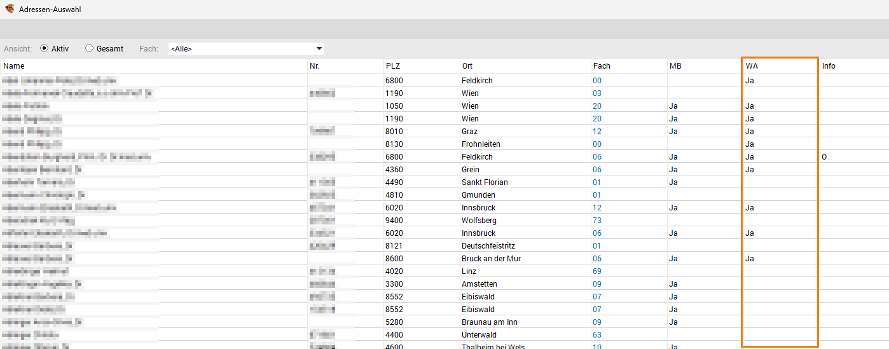
Task: Select the Bruck an der Mur row
Action: [491, 259]
